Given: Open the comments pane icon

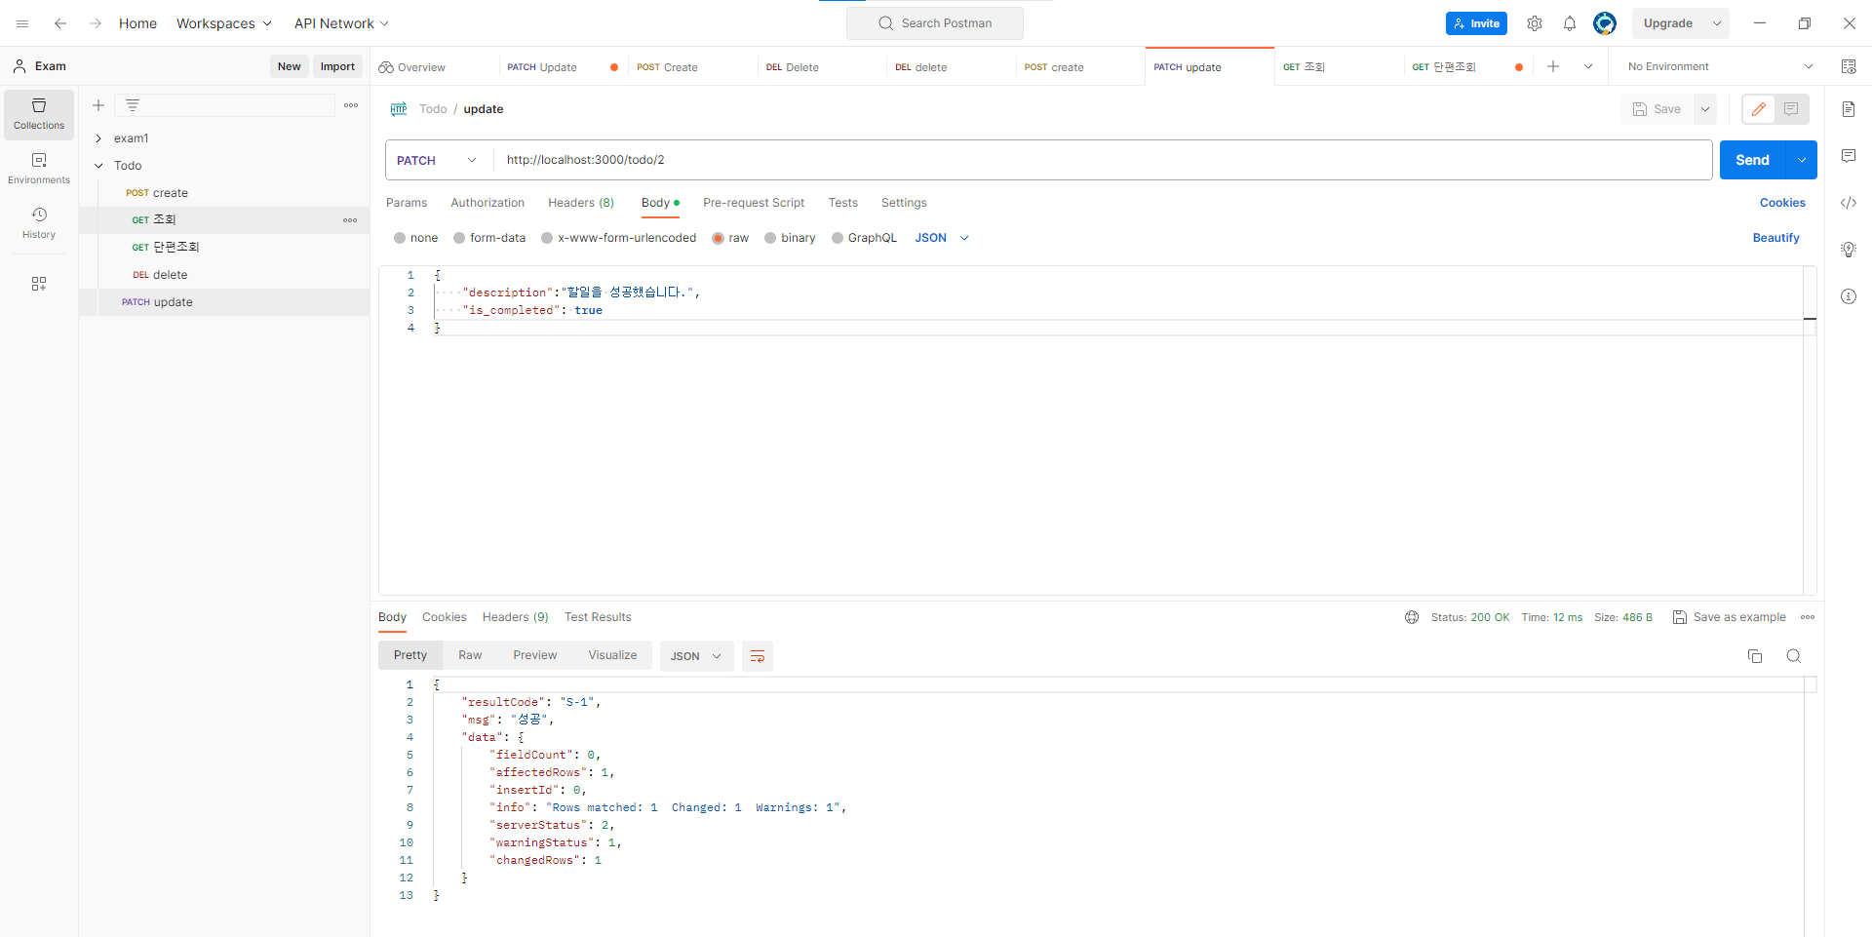Looking at the screenshot, I should pyautogui.click(x=1849, y=156).
